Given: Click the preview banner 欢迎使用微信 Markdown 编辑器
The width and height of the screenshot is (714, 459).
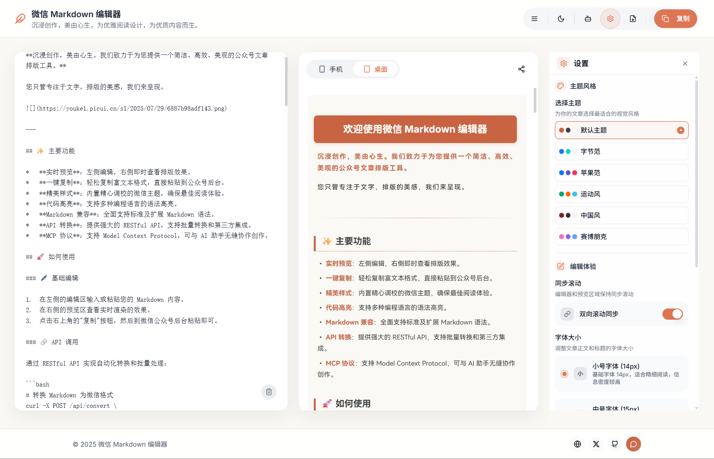Looking at the screenshot, I should coord(415,129).
